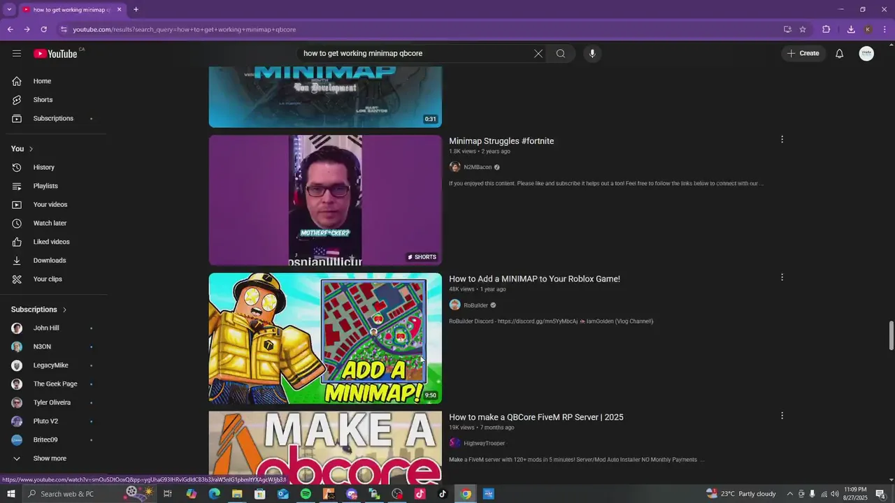Open the HighwayTrooper channel name
Viewport: 895px width, 503px height.
484,443
